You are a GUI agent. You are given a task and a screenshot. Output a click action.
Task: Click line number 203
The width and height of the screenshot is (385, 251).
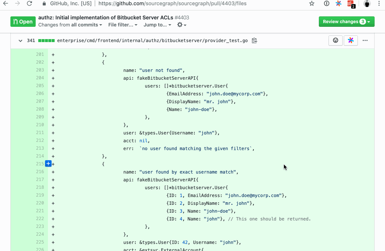40,70
